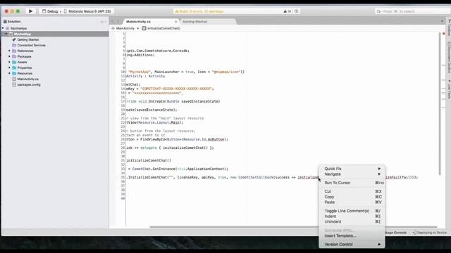Click the Assets folder icon
Screen dimensions: 451x253
[x=14, y=62]
